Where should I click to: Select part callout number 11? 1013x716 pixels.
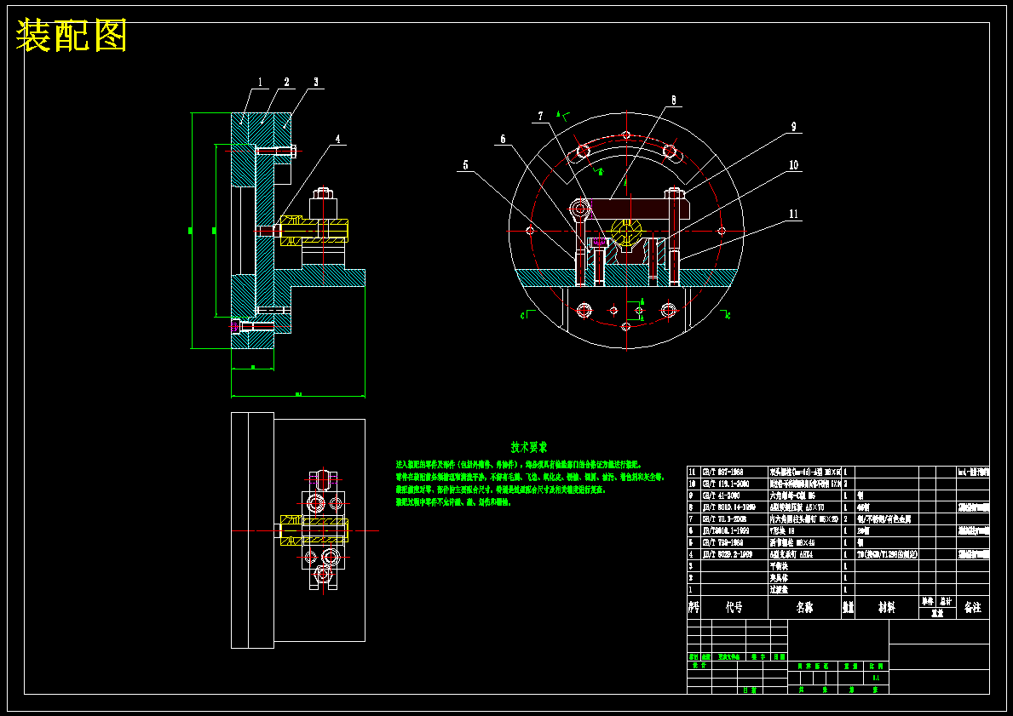[793, 214]
